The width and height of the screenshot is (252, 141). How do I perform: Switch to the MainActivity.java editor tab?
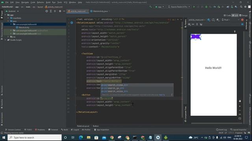tap(100, 11)
